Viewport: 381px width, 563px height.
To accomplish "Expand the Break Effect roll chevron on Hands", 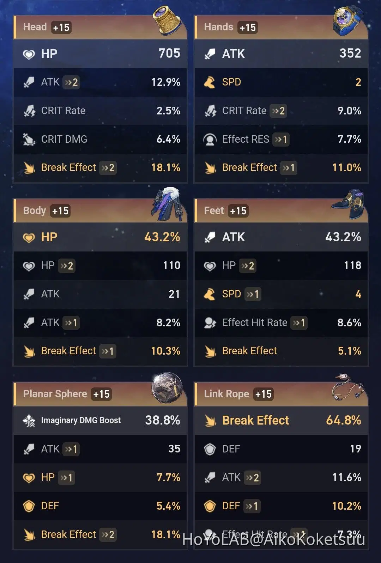I will (289, 168).
